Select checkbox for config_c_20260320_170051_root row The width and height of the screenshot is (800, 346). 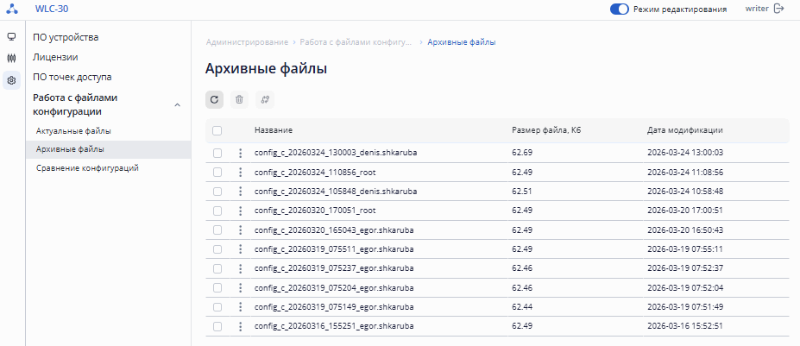coord(217,211)
